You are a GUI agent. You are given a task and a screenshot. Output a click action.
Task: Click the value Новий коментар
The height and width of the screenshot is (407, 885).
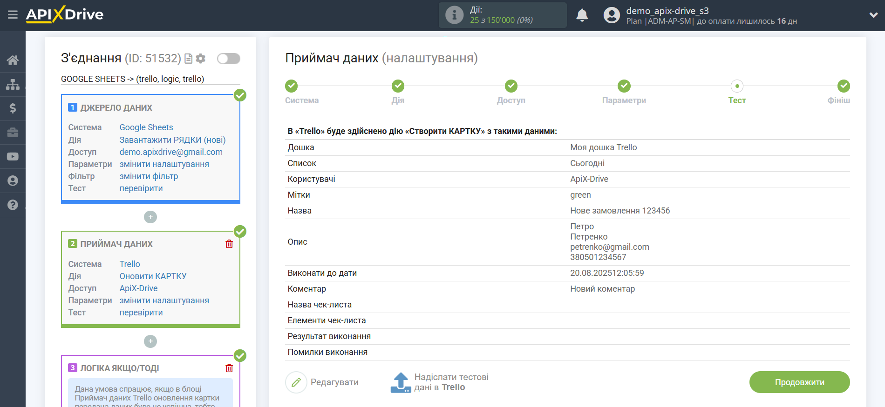pos(602,289)
